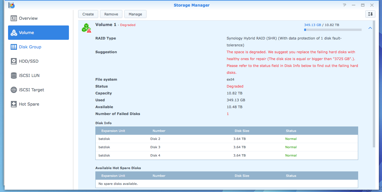
Task: Click the iSCSI LUN database icon
Action: click(14, 76)
